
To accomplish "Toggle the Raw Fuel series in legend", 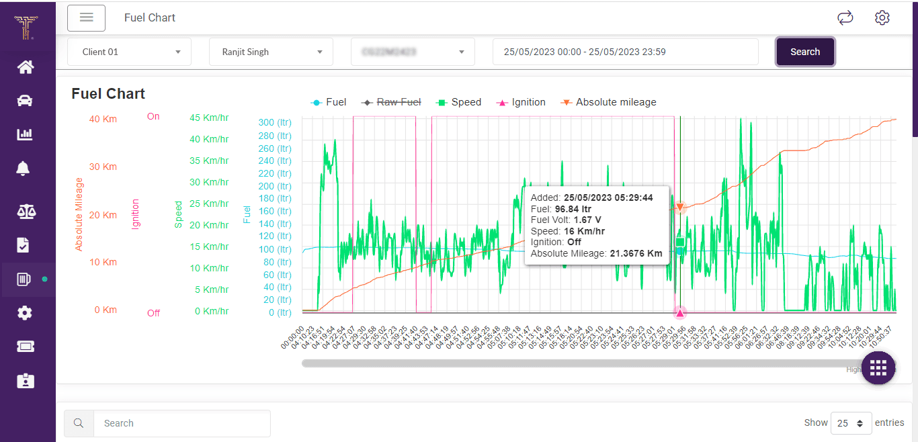I will 391,102.
